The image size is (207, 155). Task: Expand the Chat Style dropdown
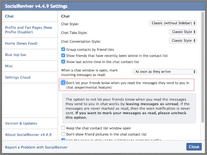click(173, 23)
